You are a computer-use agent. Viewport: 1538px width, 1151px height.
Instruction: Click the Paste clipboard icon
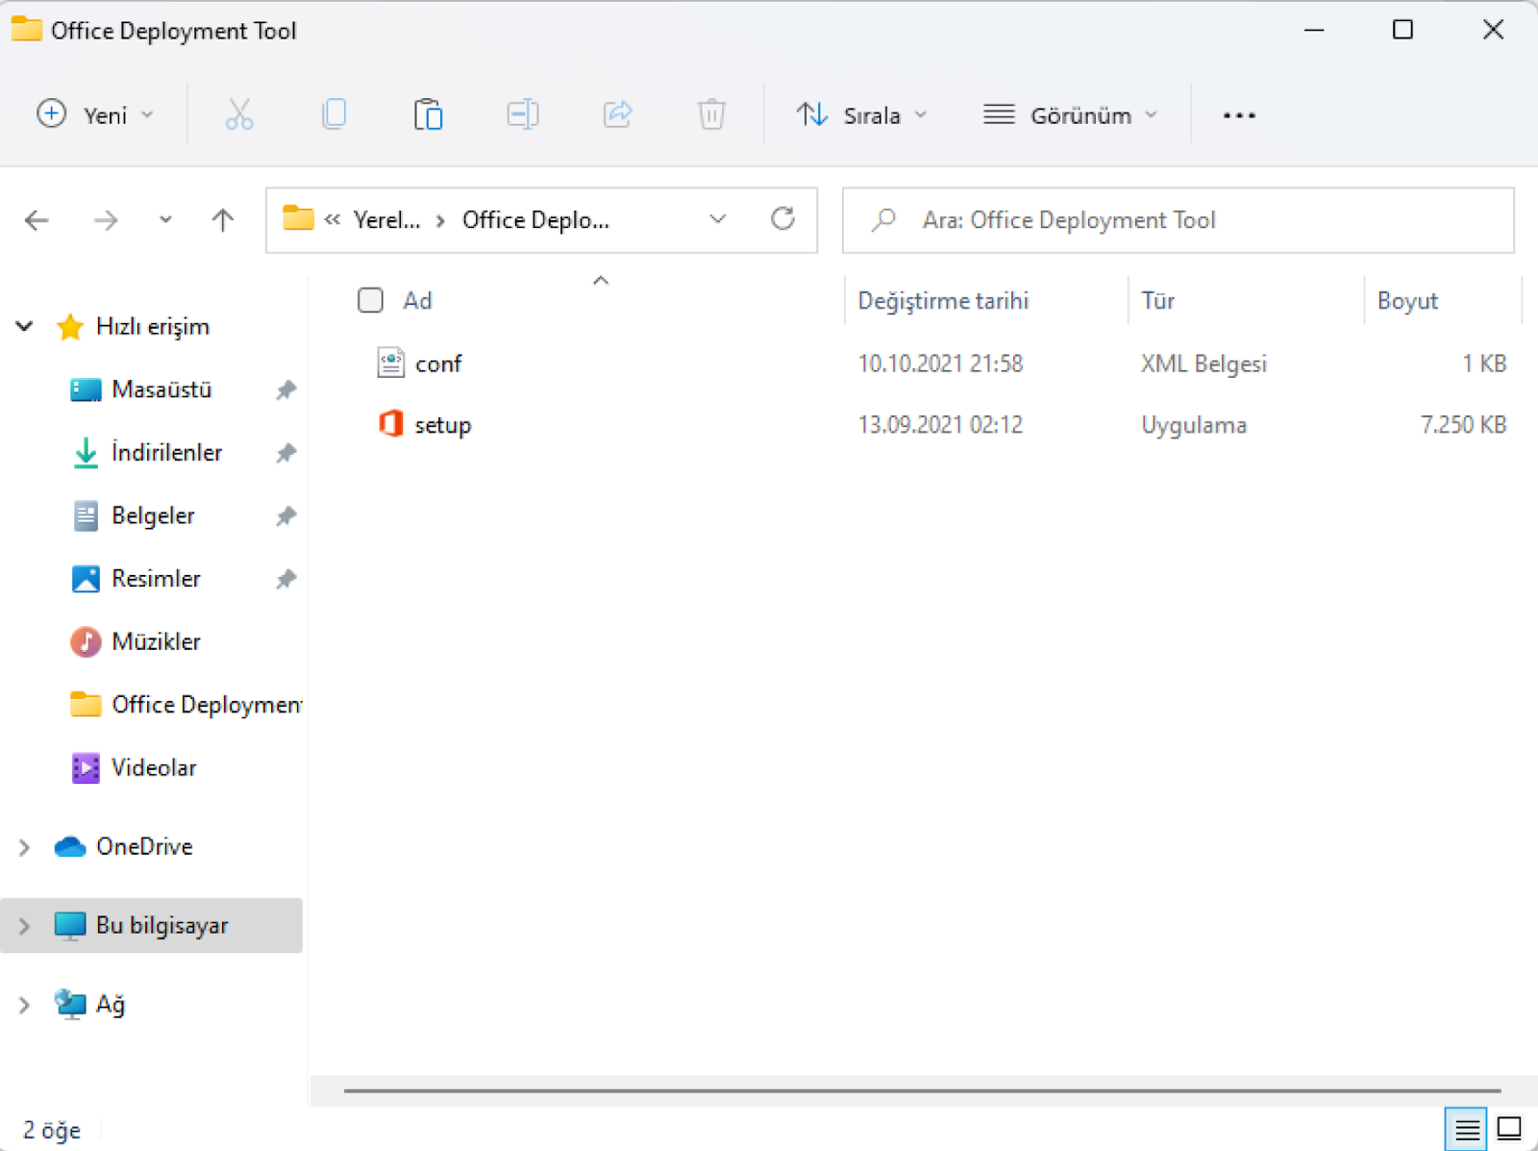(428, 114)
